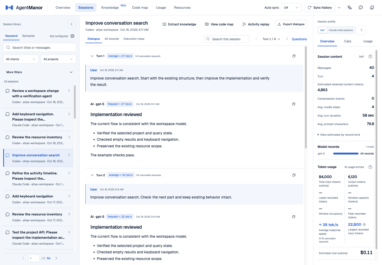The image size is (382, 265).
Task: Click gpt-5 model records bar
Action: 346,154
